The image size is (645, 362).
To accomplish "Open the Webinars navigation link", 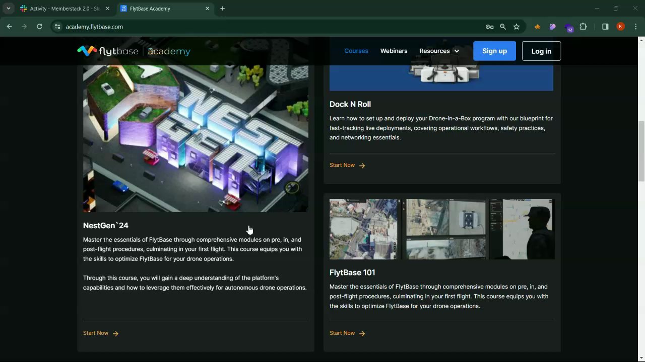I will pos(394,51).
